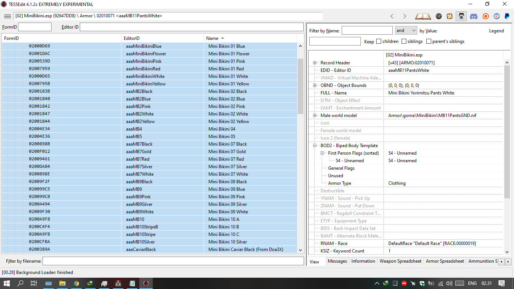This screenshot has width=514, height=289.
Task: Sort by the Name column header
Action: pyautogui.click(x=250, y=38)
